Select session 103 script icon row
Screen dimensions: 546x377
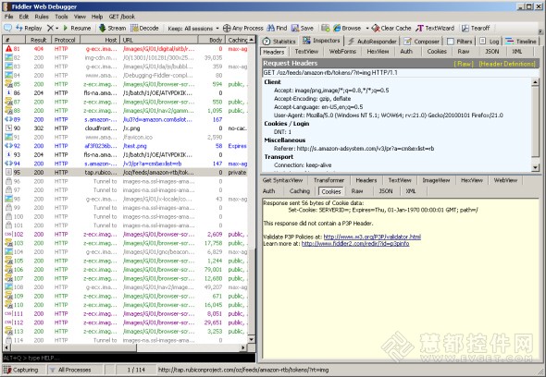pyautogui.click(x=125, y=243)
